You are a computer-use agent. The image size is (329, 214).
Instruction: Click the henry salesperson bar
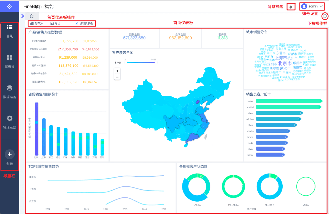pyautogui.click(x=270, y=155)
